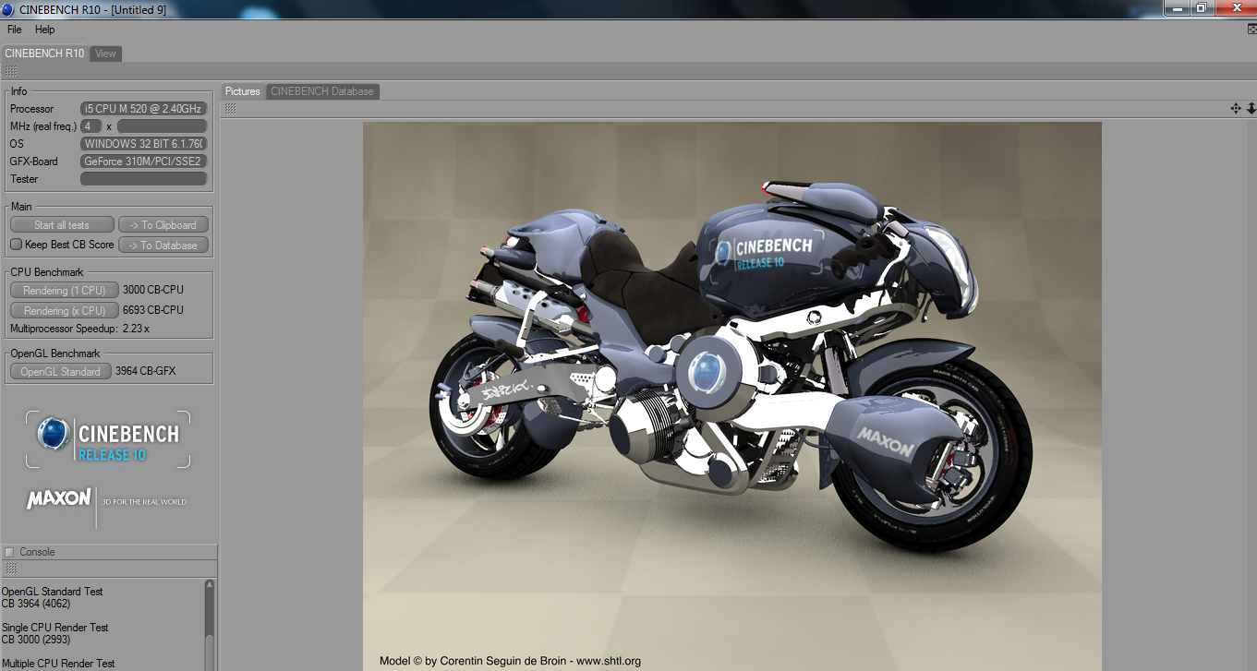
Task: Click console line 'CB 3964 (4062)'
Action: 36,604
